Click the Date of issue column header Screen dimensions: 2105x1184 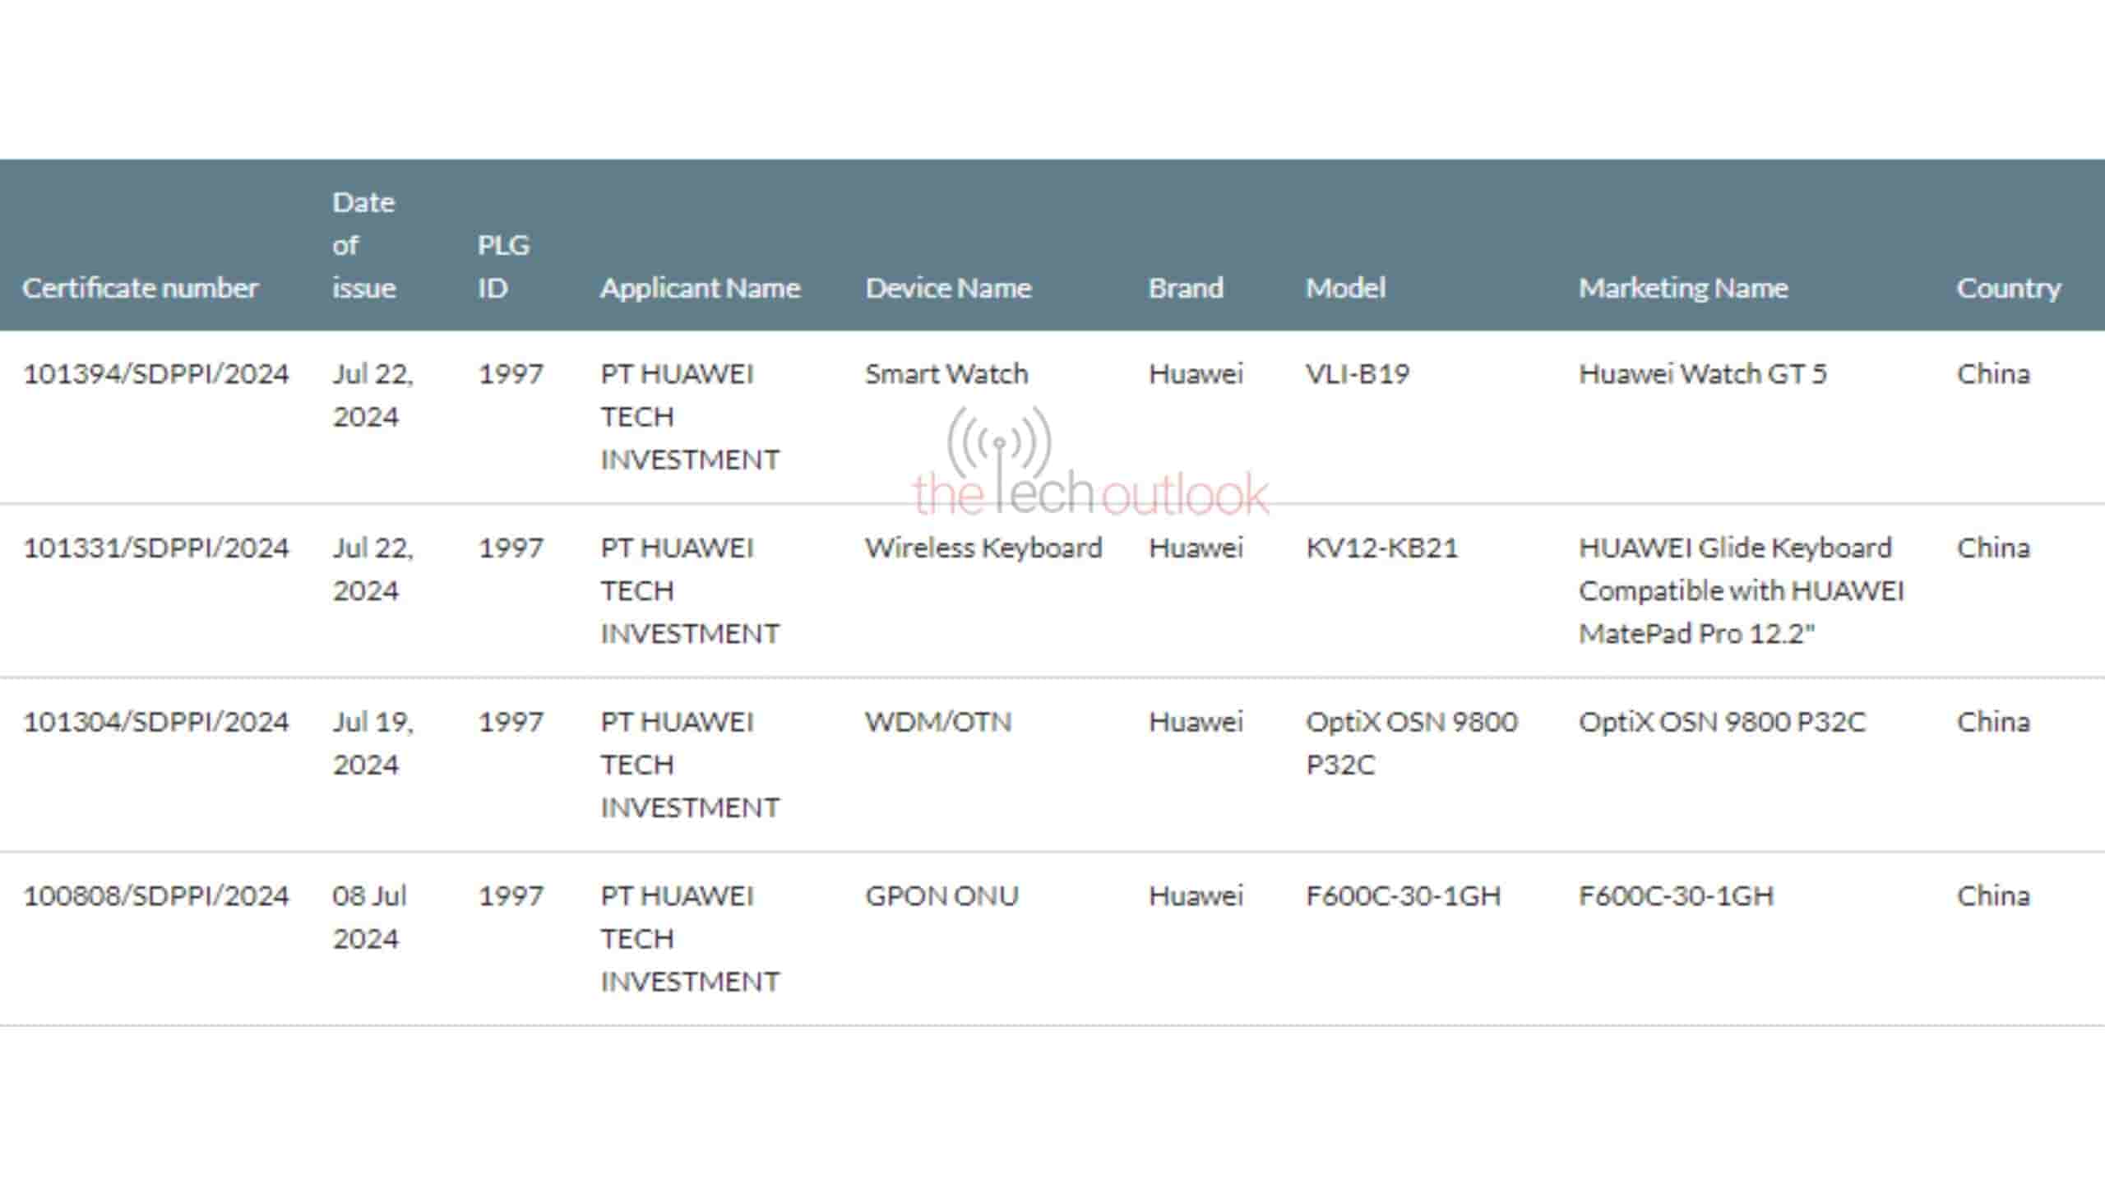(x=363, y=245)
